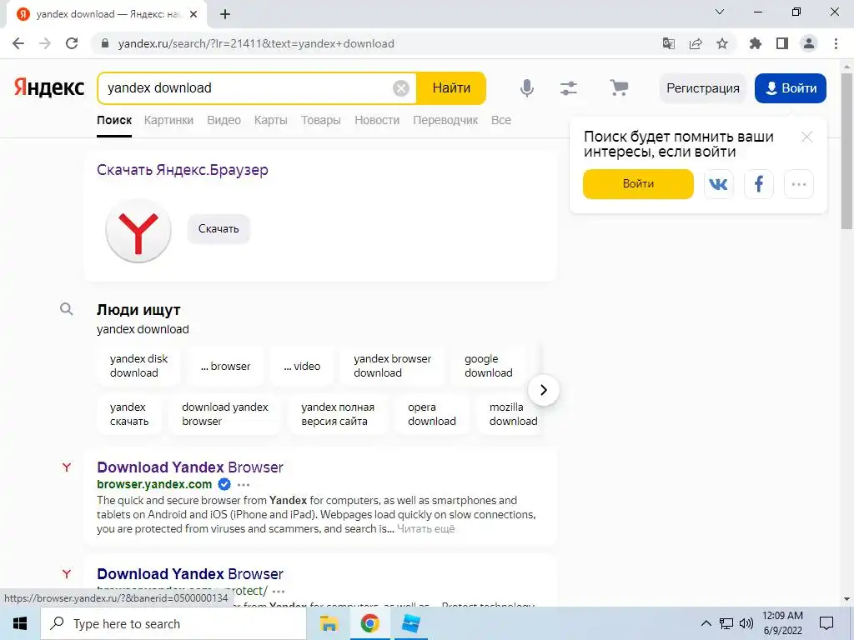The height and width of the screenshot is (640, 854).
Task: Click taskbar 'Type here to search' box
Action: point(173,623)
